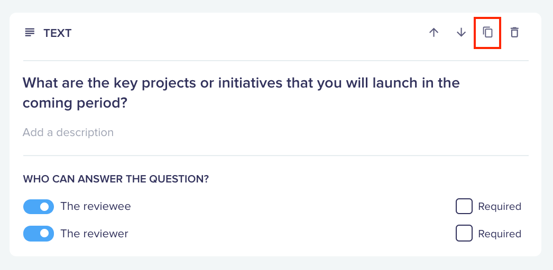Check Required for the reviewee
The image size is (553, 270).
pos(464,206)
